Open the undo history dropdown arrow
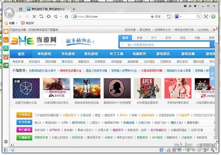The width and height of the screenshot is (221, 155). coord(61,17)
